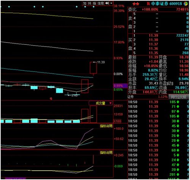
Task: Click the 预 toolbar button
Action: pos(89,3)
